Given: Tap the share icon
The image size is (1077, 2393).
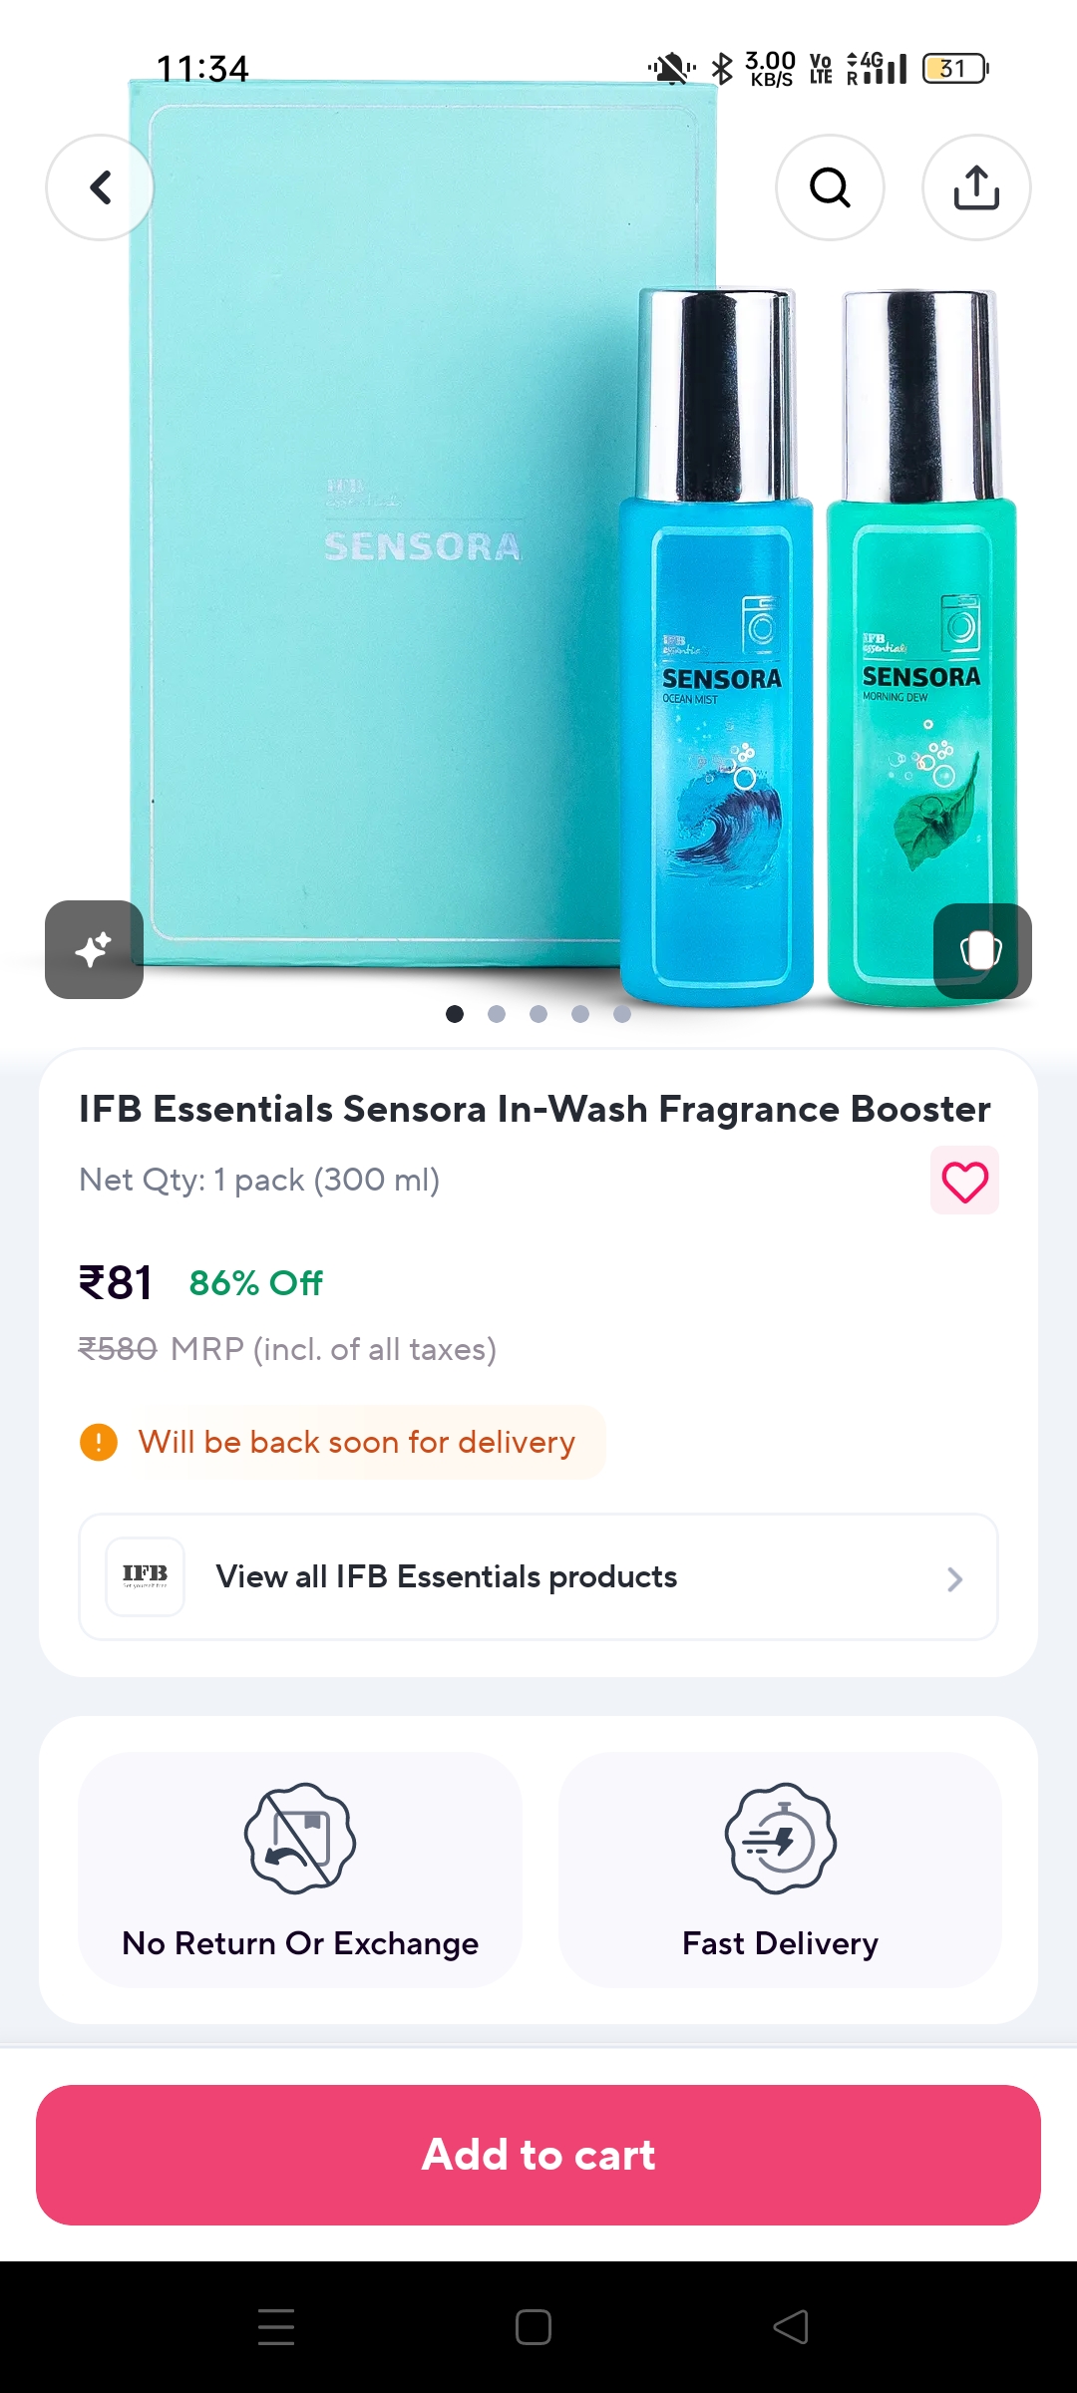Looking at the screenshot, I should tap(976, 187).
